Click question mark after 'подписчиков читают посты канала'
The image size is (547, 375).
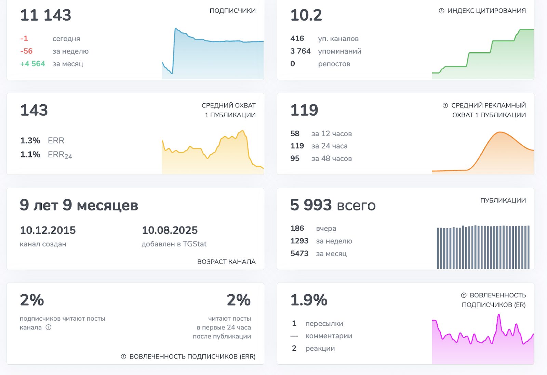click(x=49, y=327)
